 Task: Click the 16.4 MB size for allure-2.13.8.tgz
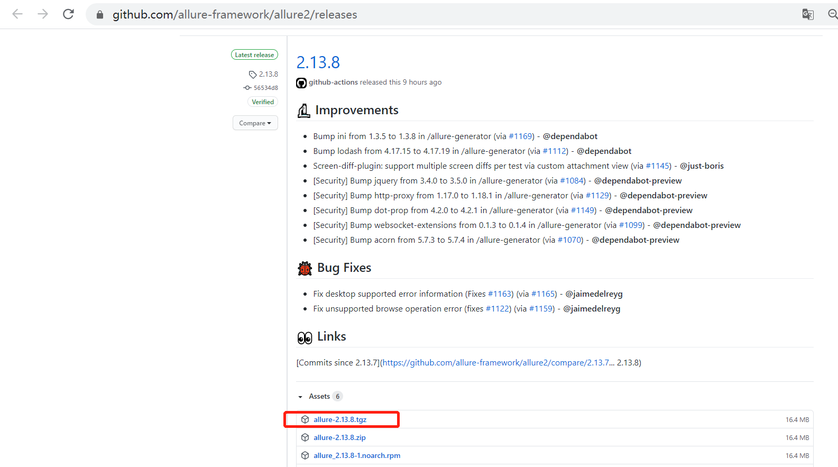[x=797, y=419]
